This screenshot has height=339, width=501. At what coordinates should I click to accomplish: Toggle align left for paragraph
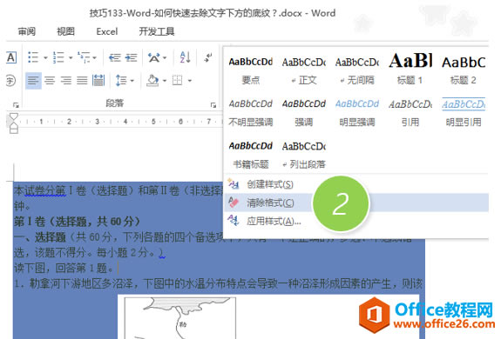click(x=33, y=81)
